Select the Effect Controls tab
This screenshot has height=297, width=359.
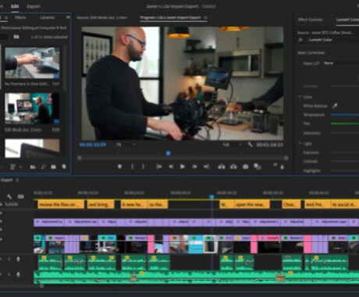(310, 20)
